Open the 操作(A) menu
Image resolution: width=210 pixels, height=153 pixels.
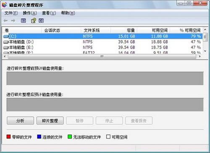coord(30,13)
